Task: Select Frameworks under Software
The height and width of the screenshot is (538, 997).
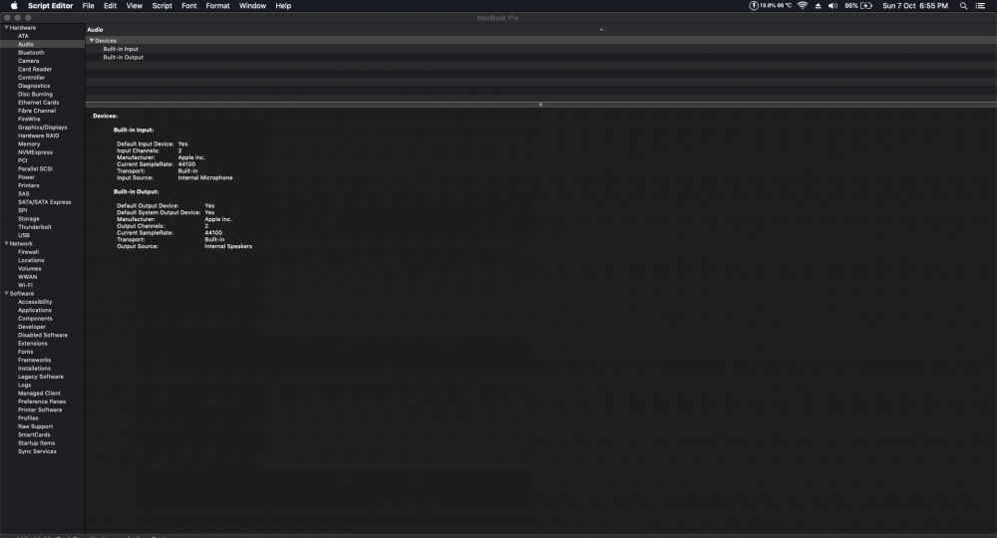Action: click(34, 360)
